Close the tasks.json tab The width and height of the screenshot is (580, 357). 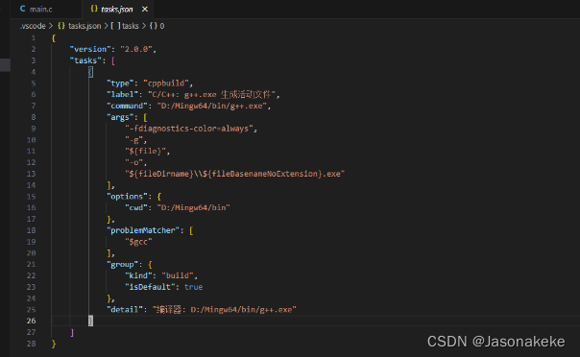[x=145, y=10]
